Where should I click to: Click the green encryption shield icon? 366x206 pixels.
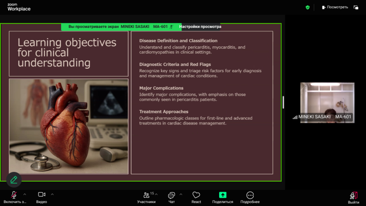click(307, 7)
